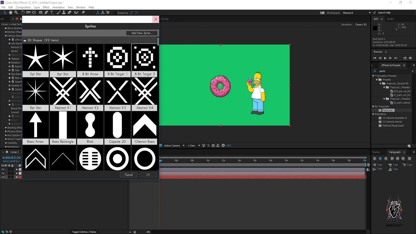Click Add New Sprite button
The image size is (416, 234).
point(141,33)
